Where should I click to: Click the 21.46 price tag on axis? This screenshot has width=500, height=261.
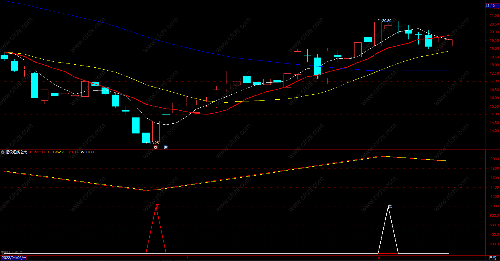[492, 6]
